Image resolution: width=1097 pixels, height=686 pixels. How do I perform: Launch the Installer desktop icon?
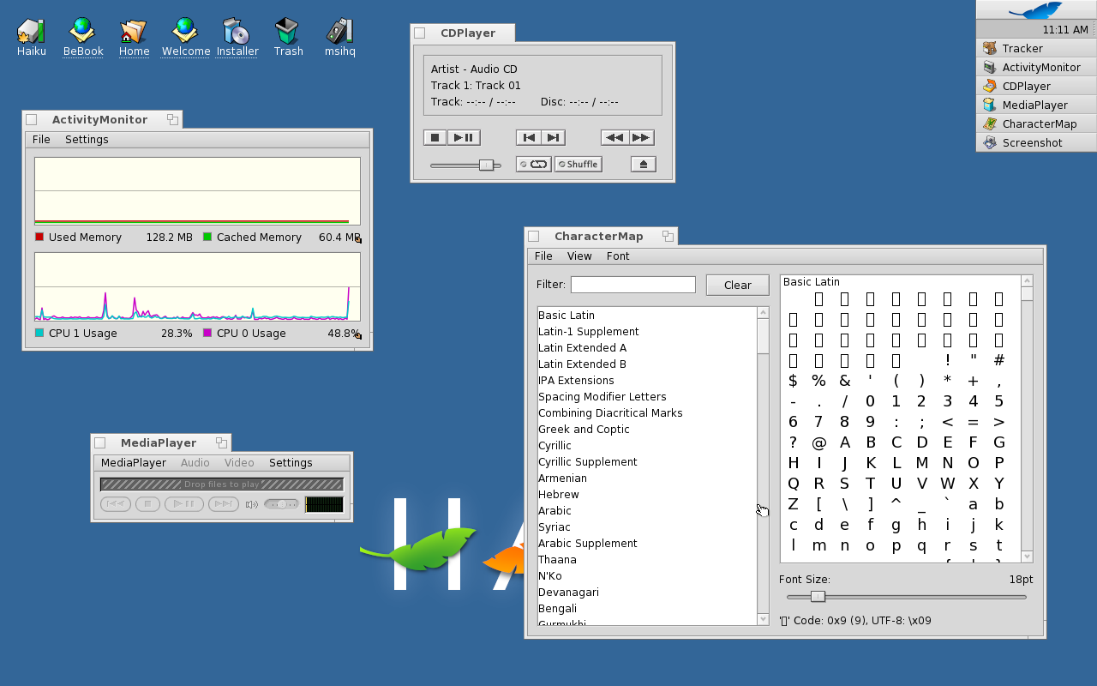tap(237, 37)
